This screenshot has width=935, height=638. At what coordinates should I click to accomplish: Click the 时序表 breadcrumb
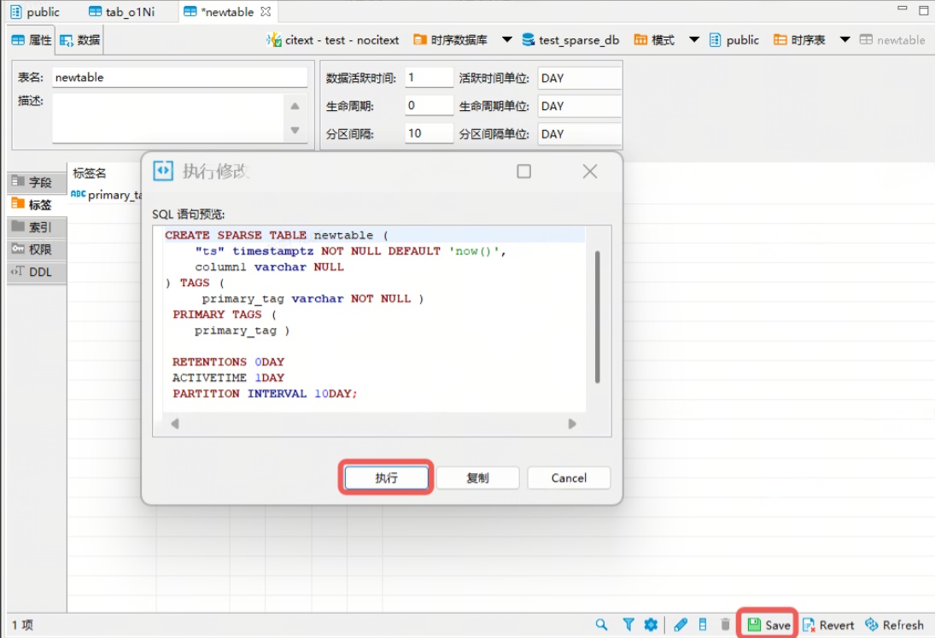[x=799, y=40]
